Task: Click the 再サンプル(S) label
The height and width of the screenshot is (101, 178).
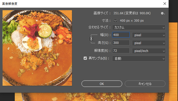Action: click(99, 58)
